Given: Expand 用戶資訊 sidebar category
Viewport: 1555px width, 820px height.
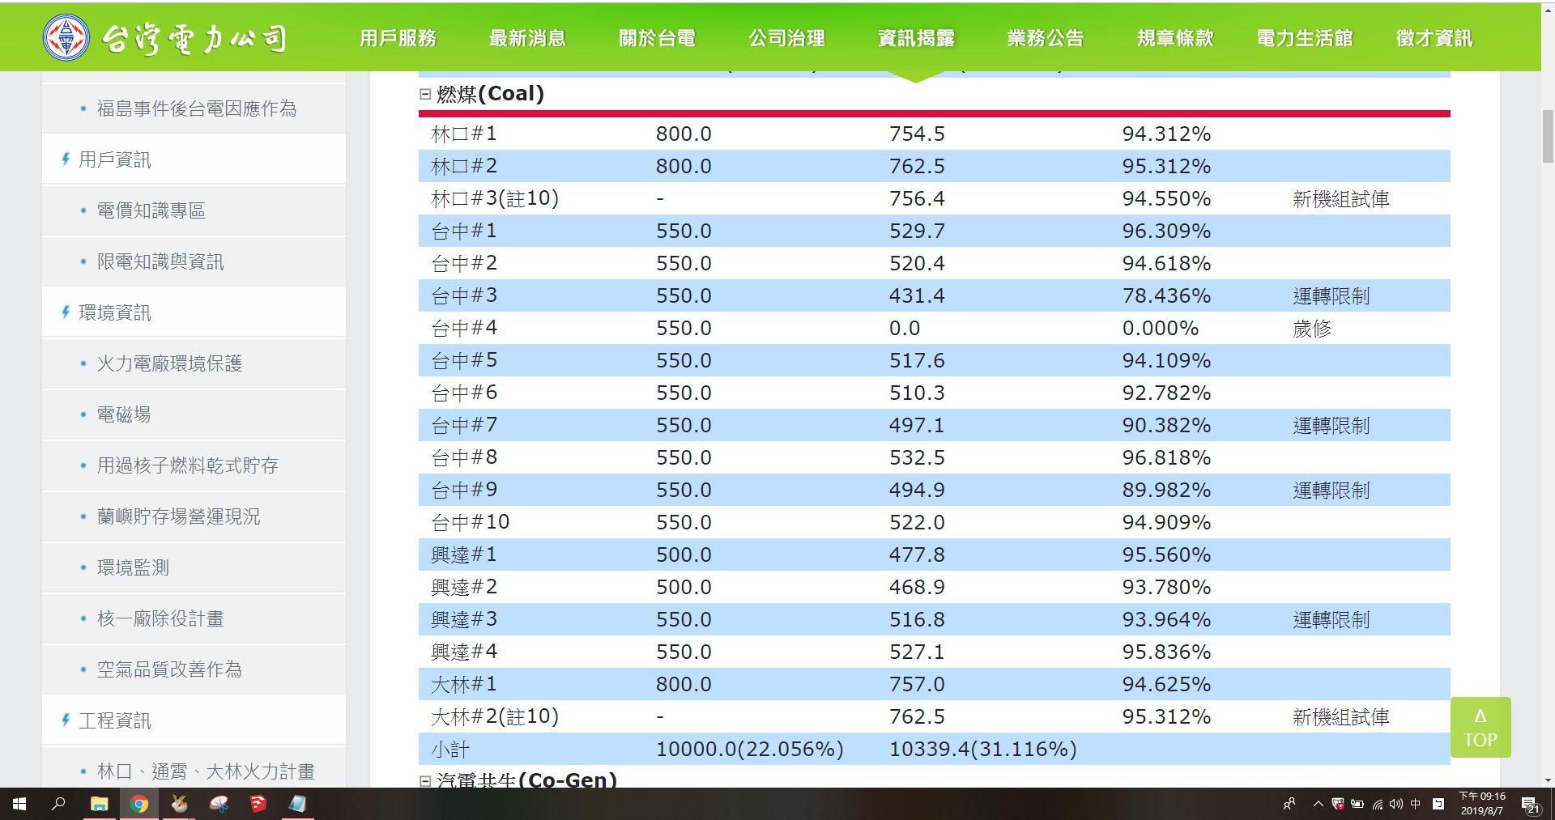Looking at the screenshot, I should pyautogui.click(x=114, y=159).
